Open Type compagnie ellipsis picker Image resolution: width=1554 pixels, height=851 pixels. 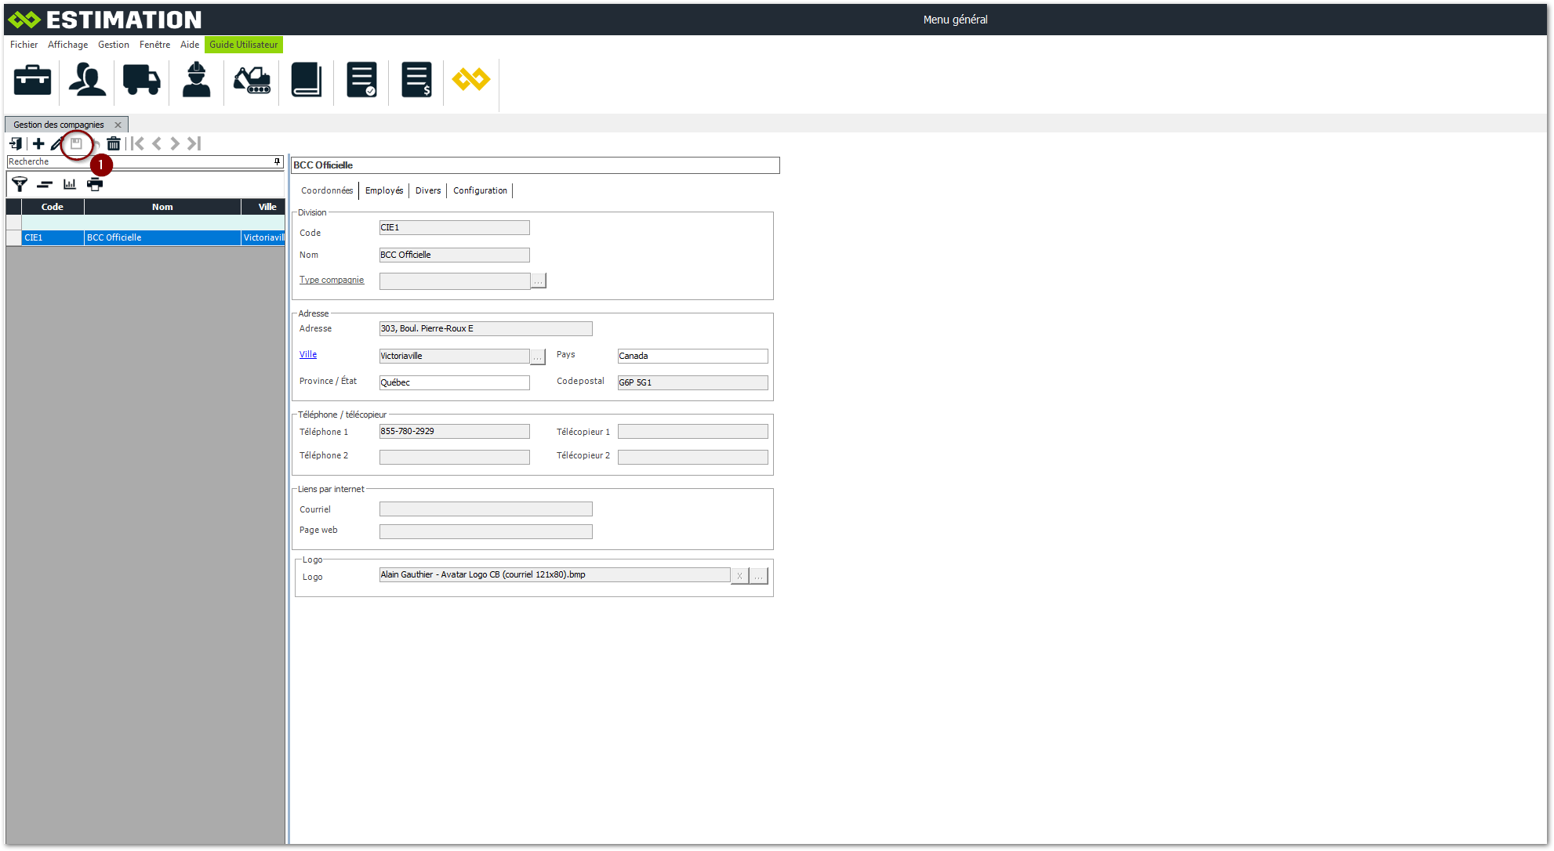pyautogui.click(x=539, y=281)
